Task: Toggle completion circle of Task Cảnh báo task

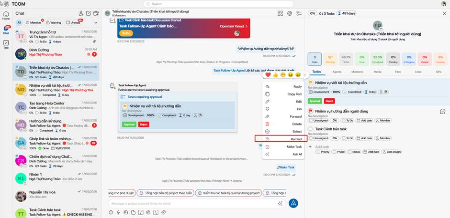Action: coord(310,129)
